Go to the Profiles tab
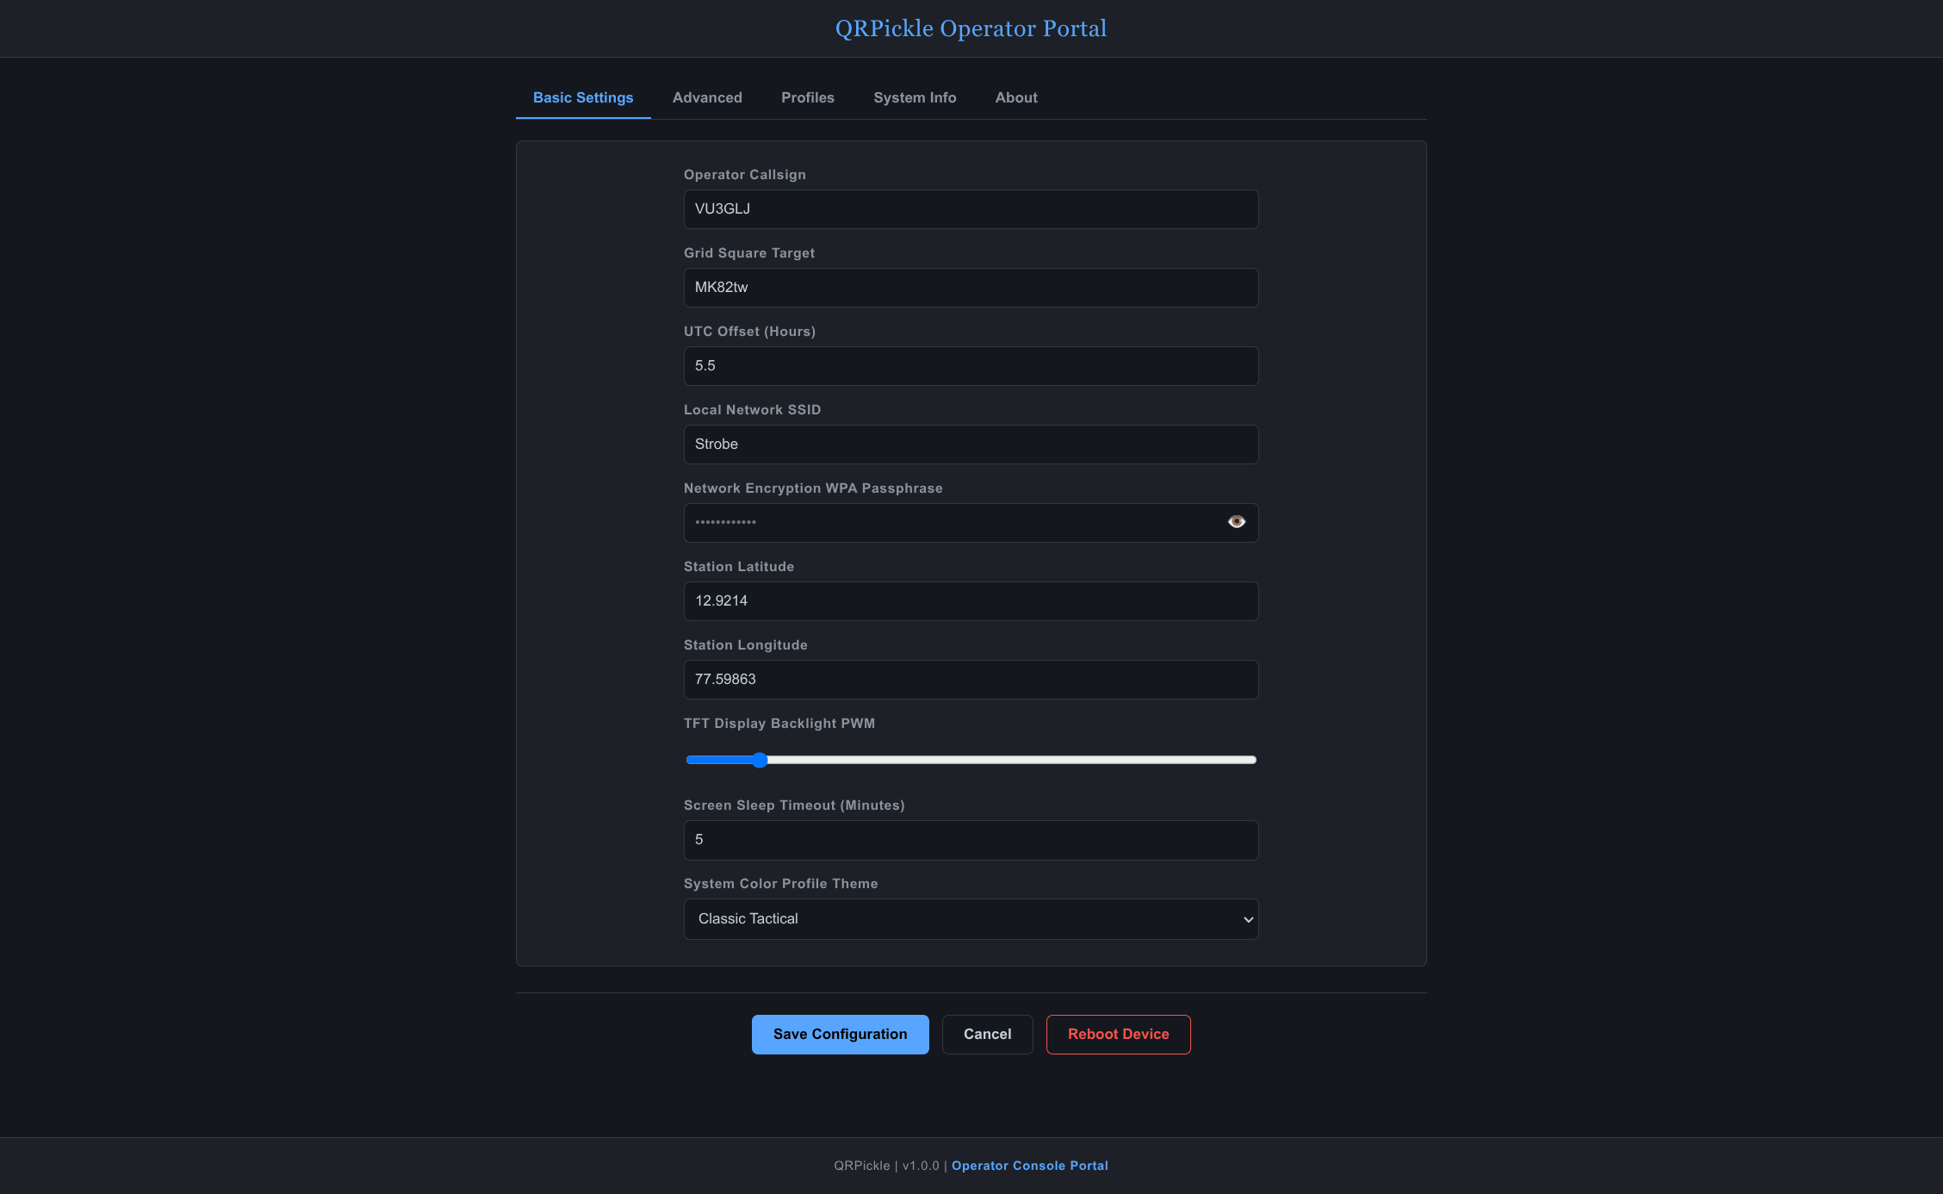 807,97
